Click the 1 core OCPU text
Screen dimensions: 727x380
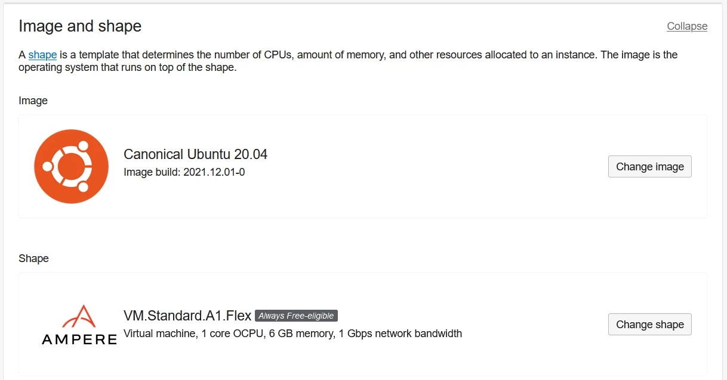[x=233, y=334]
